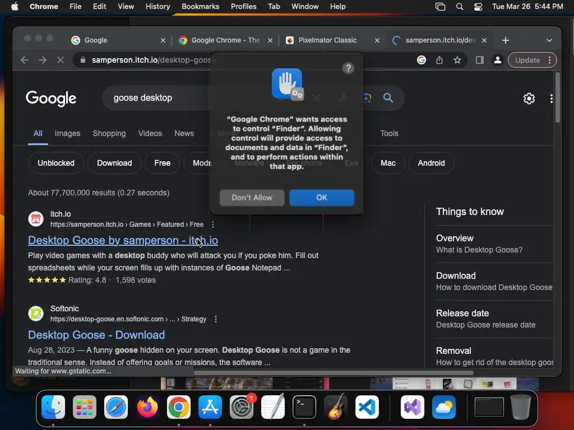Open Terminal from the Dock
The height and width of the screenshot is (430, 574).
coord(304,407)
